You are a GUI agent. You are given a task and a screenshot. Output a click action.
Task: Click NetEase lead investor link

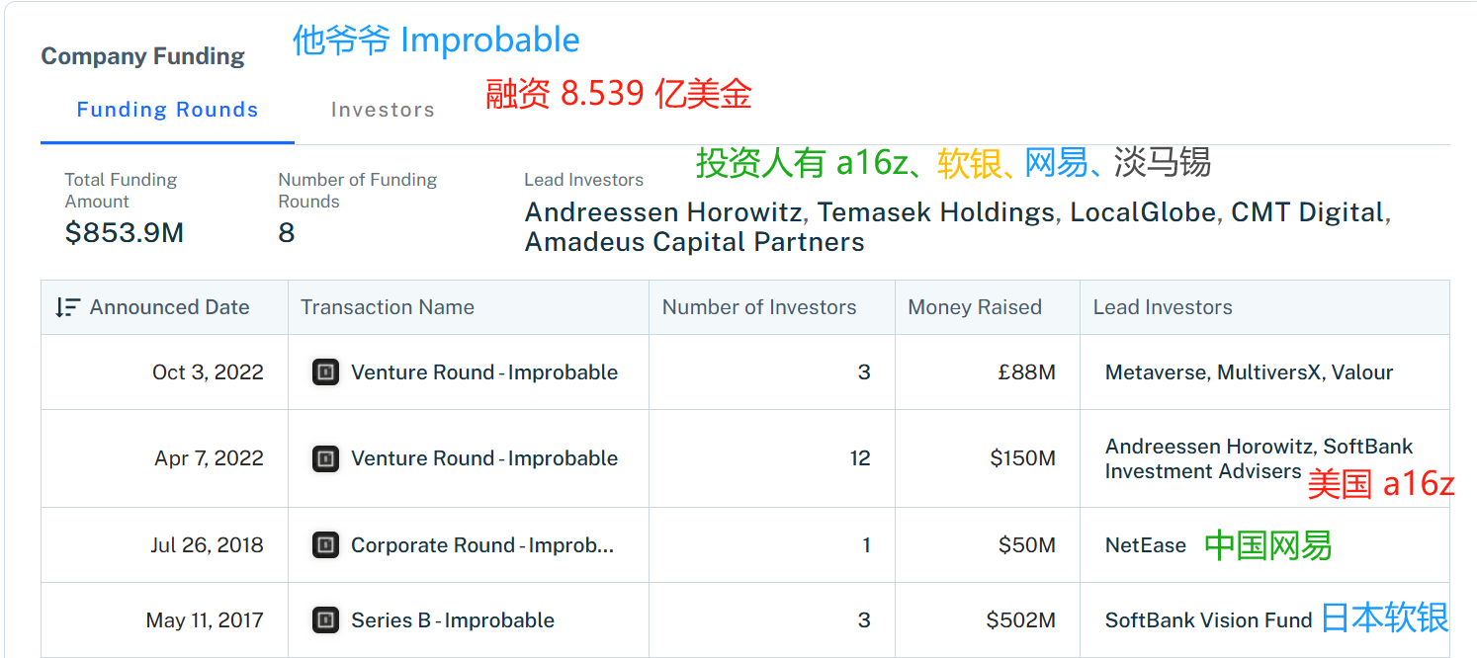[1146, 545]
